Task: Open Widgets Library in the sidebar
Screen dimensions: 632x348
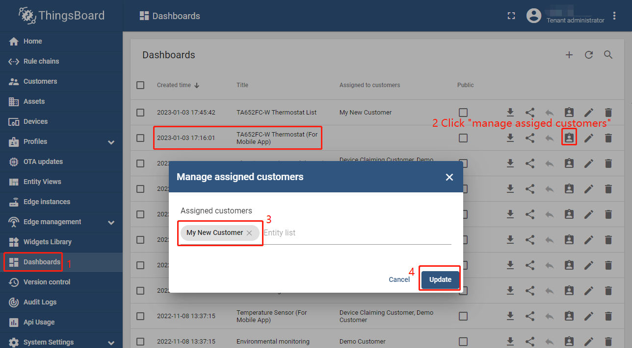Action: point(61,242)
